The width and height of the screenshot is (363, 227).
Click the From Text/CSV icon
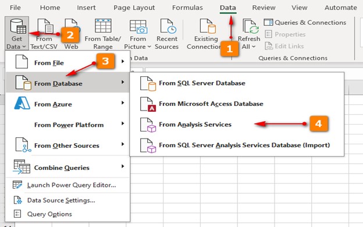[x=45, y=26]
